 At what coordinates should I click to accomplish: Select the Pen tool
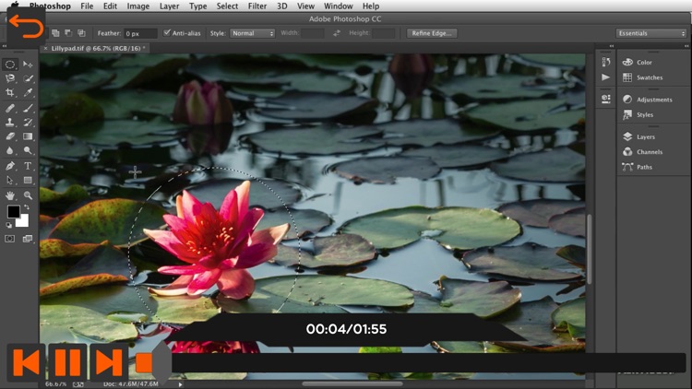click(10, 166)
